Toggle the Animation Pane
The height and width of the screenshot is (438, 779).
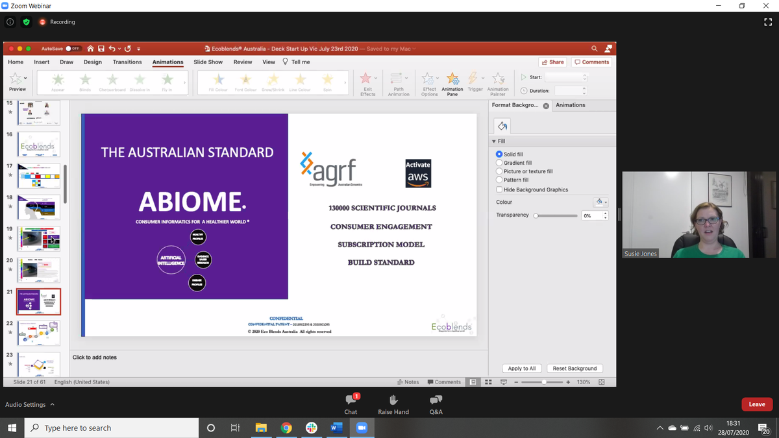(x=452, y=83)
